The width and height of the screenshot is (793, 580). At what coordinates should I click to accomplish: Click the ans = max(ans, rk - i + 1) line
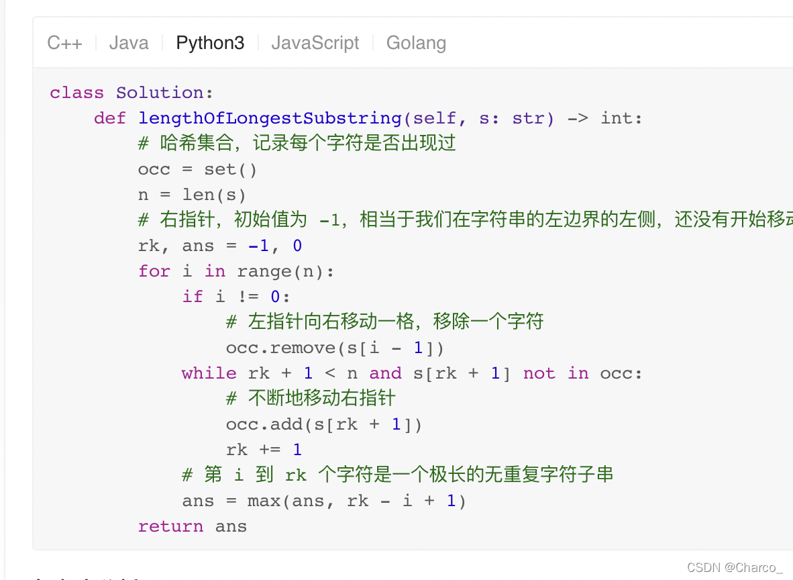point(322,501)
